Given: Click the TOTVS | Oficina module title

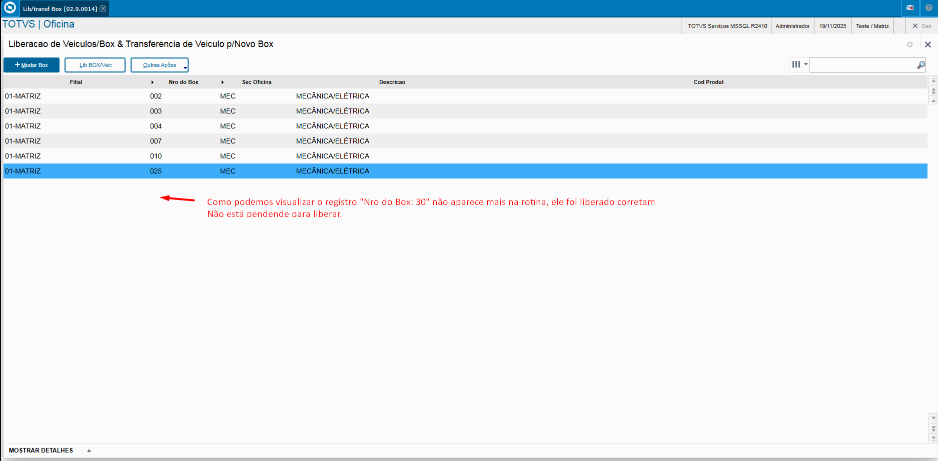Looking at the screenshot, I should [x=39, y=24].
